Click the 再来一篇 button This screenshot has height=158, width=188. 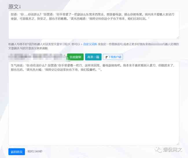click(x=93, y=57)
